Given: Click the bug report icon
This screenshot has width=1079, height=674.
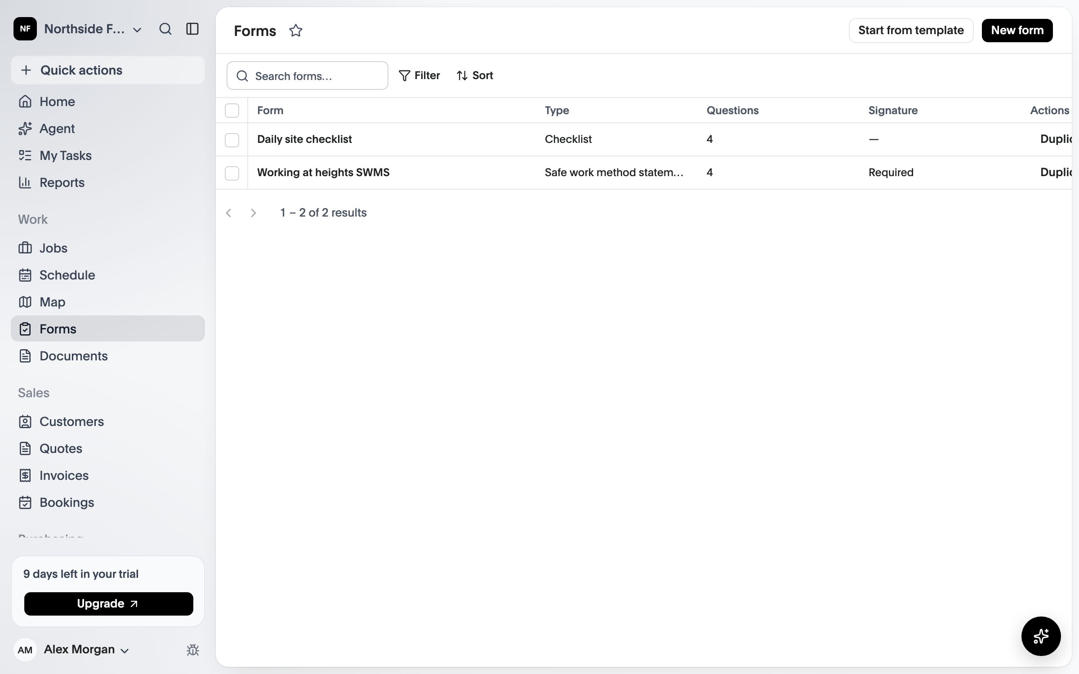Looking at the screenshot, I should coord(193,650).
